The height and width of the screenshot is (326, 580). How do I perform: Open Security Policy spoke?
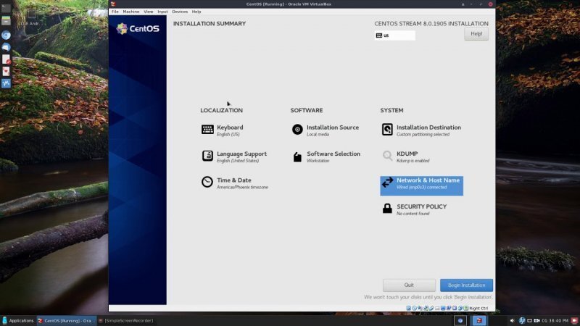(x=414, y=209)
